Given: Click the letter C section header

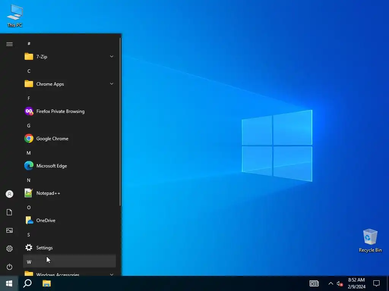Looking at the screenshot, I should [70, 71].
